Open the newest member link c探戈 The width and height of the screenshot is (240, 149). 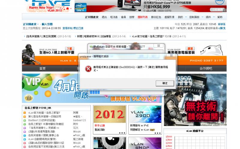click(x=222, y=28)
